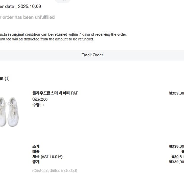Click the items (1) heading
Viewport: 184px width, 184px height.
[x=5, y=78]
